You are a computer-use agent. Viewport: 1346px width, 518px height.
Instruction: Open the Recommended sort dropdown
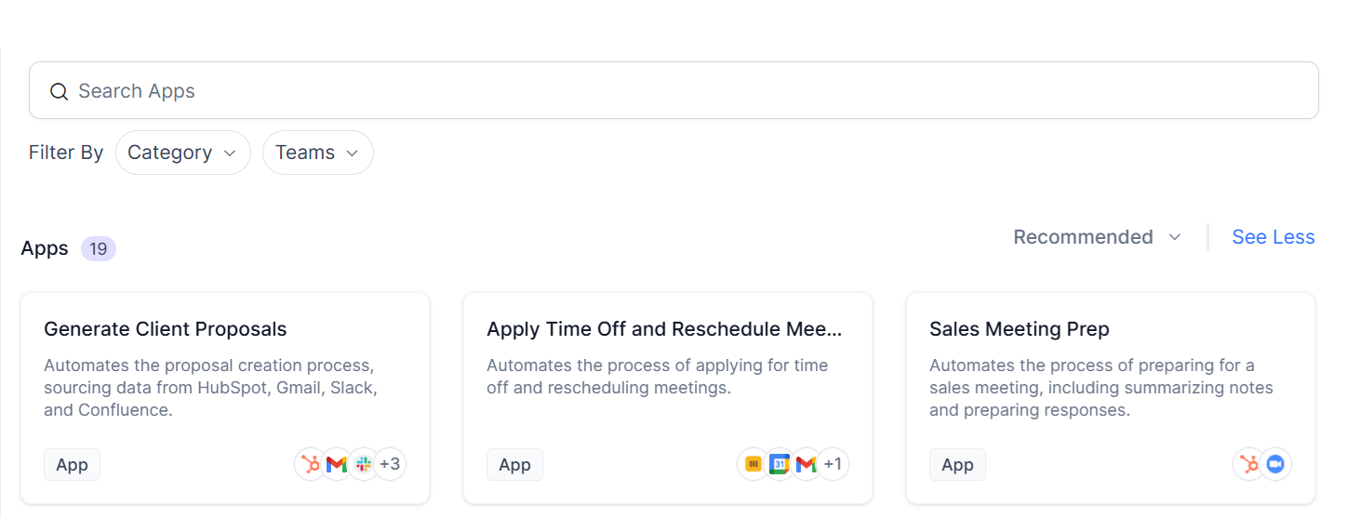(1097, 237)
